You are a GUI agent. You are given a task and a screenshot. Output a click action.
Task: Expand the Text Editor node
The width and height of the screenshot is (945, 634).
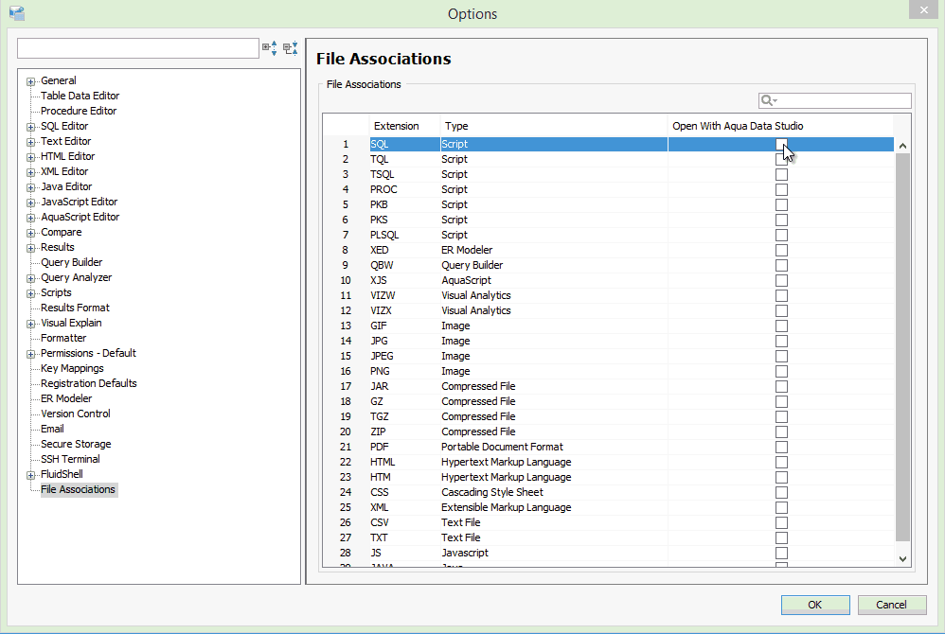30,142
